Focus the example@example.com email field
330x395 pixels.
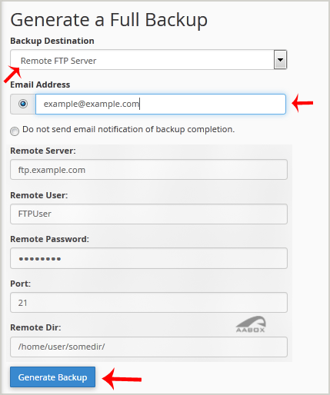161,104
